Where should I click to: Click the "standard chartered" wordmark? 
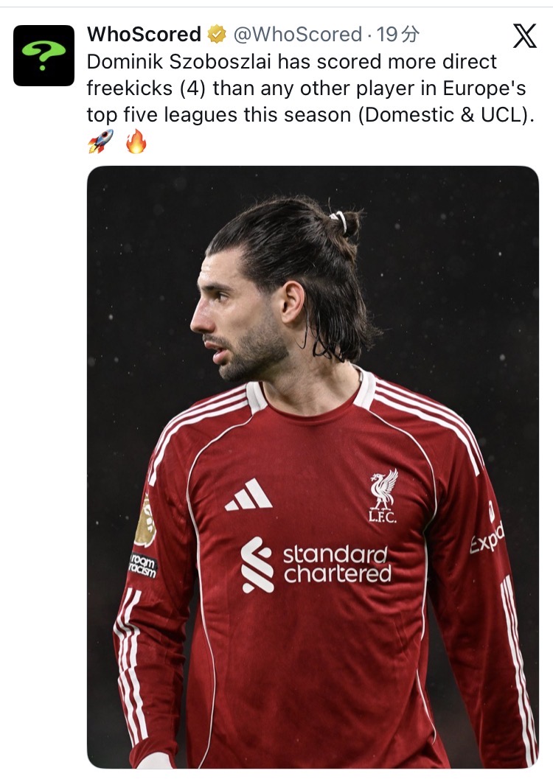pos(338,565)
